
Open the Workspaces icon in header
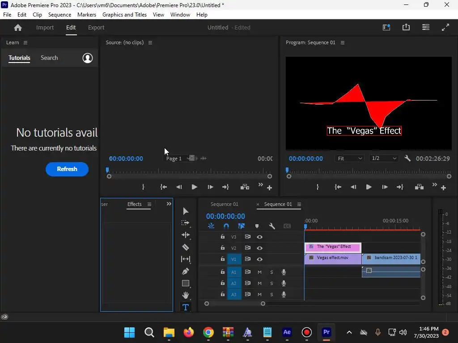click(x=426, y=27)
